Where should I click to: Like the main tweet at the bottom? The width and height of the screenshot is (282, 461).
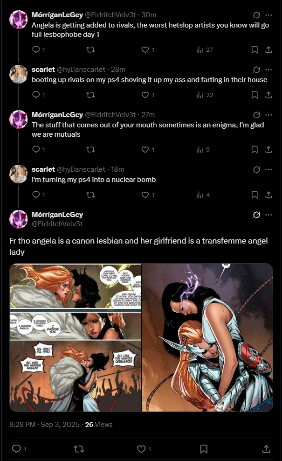pyautogui.click(x=141, y=449)
